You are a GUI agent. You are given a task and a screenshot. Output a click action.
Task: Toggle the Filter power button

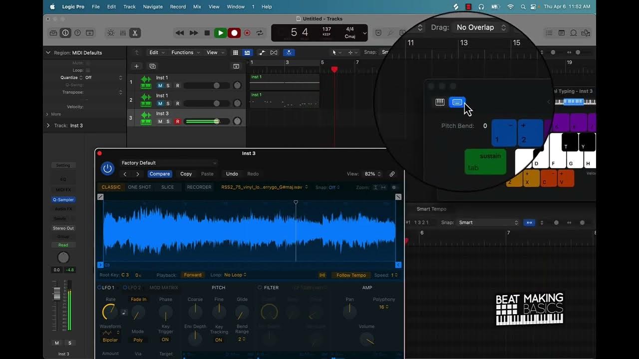point(260,288)
